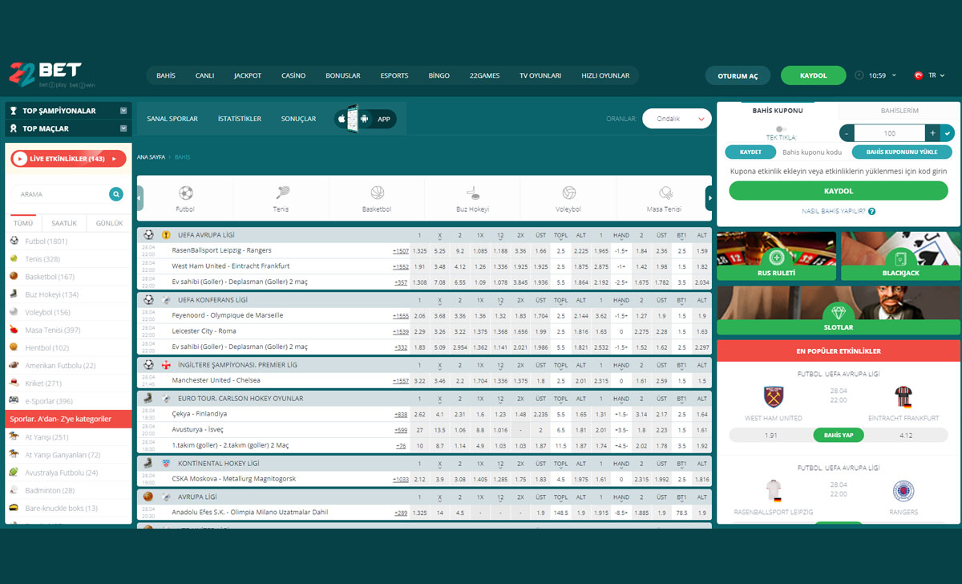The width and height of the screenshot is (962, 584).
Task: Open the Rus Ruleti casino icon
Action: [x=776, y=258]
